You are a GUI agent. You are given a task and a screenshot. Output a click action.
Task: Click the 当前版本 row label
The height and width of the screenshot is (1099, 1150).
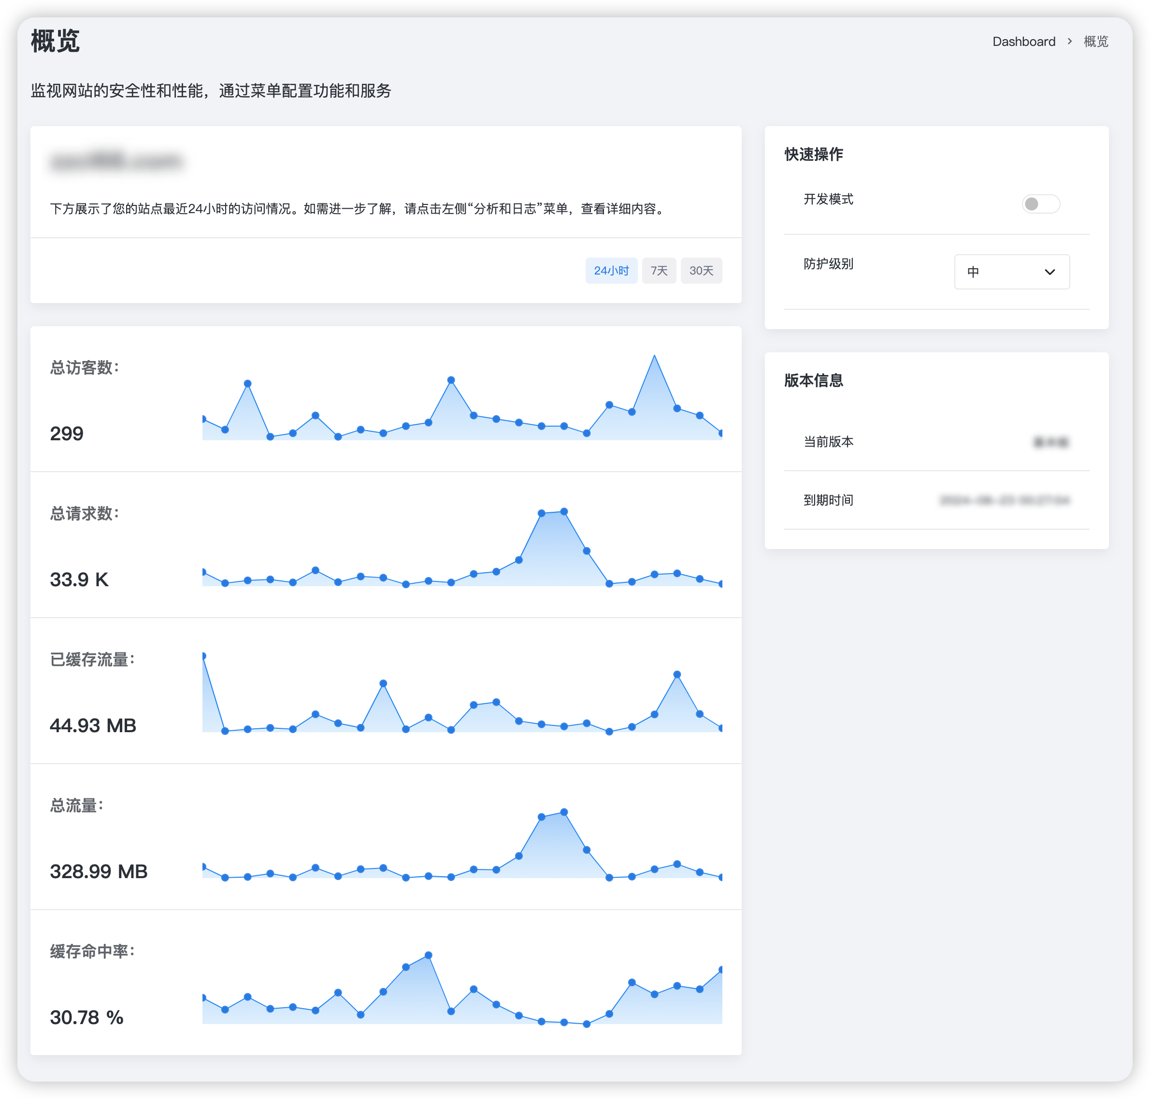(828, 442)
